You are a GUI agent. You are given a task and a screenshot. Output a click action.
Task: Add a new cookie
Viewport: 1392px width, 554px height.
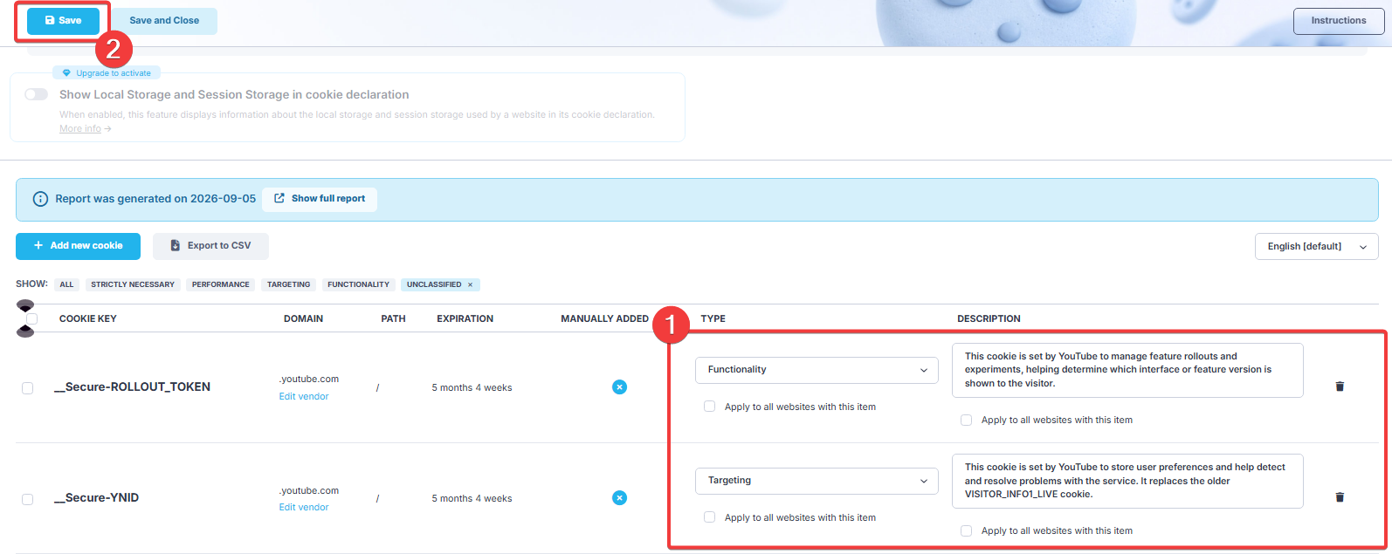[x=78, y=246]
